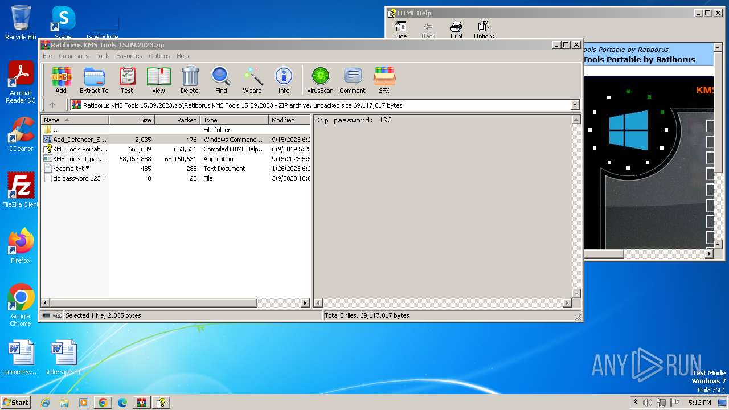Open the File menu
The height and width of the screenshot is (410, 729).
pyautogui.click(x=47, y=56)
